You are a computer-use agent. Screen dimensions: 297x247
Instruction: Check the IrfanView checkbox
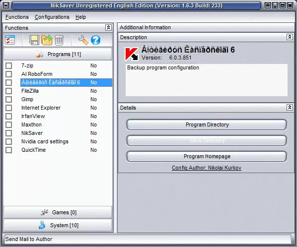9,117
